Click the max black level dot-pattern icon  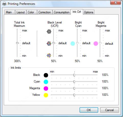pyautogui.click(x=49, y=31)
